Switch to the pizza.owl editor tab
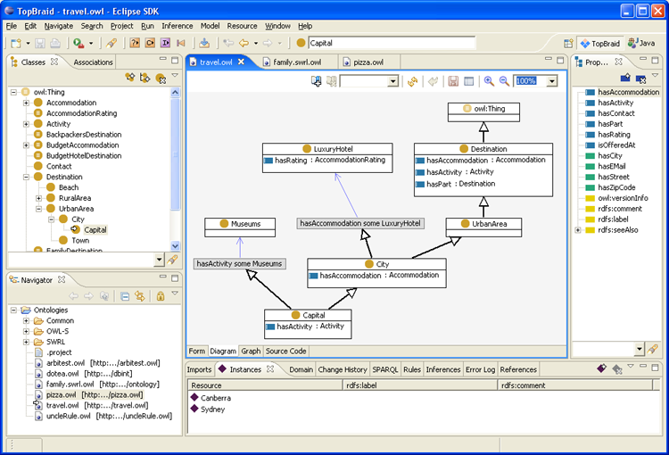Image resolution: width=669 pixels, height=455 pixels. coord(368,62)
